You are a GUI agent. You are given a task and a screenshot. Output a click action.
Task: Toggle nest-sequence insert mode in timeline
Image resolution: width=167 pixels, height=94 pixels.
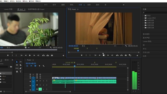pyautogui.click(x=27, y=66)
